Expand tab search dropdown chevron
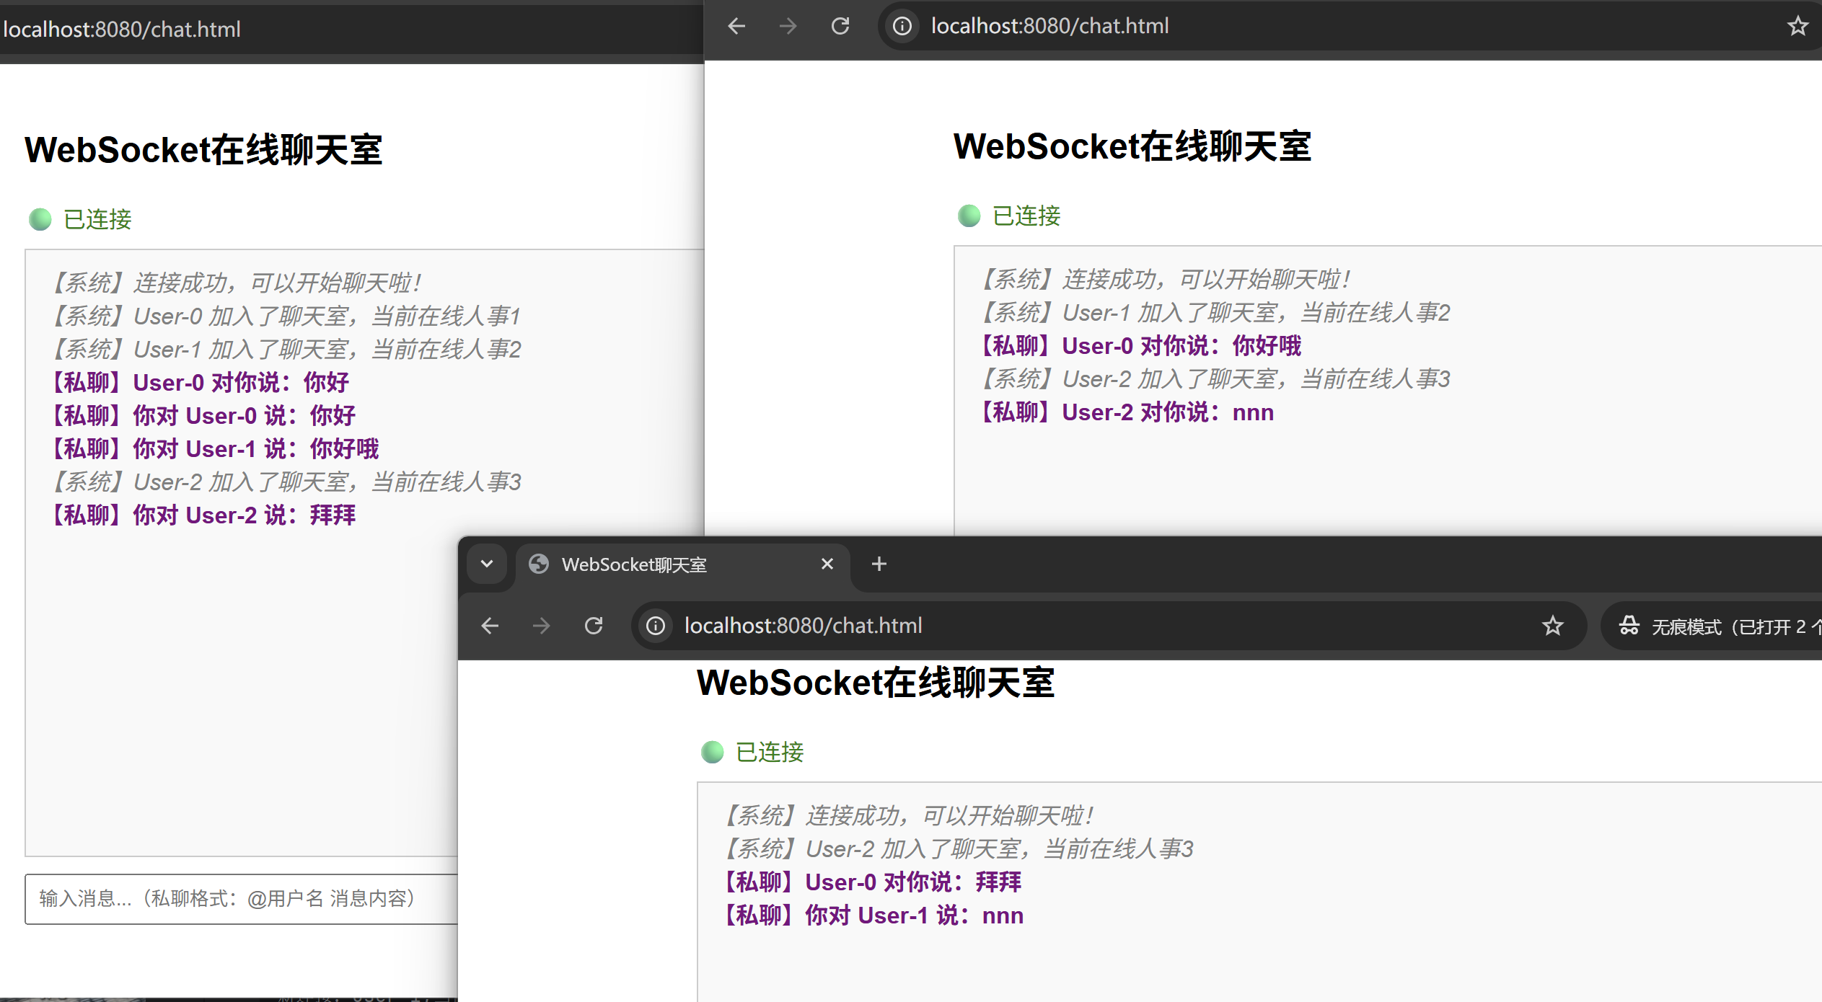 tap(487, 564)
